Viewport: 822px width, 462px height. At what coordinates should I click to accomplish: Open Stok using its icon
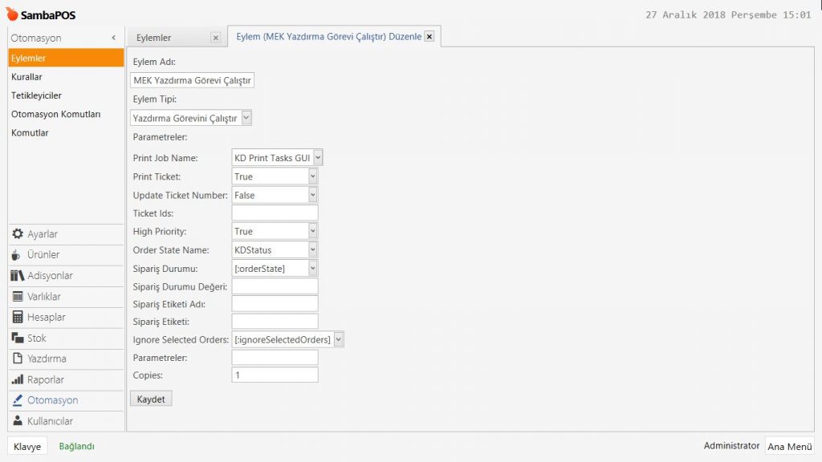point(18,338)
